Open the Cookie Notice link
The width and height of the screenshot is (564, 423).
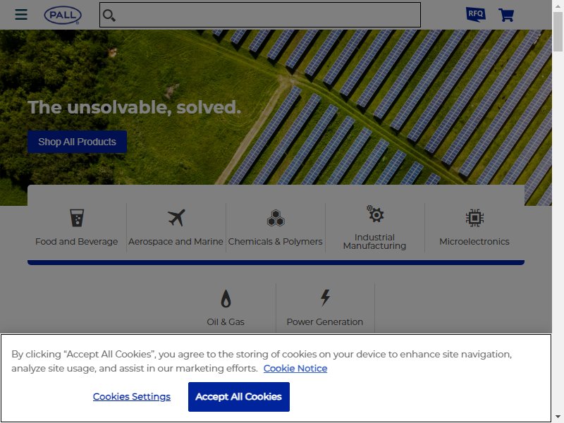coord(295,368)
